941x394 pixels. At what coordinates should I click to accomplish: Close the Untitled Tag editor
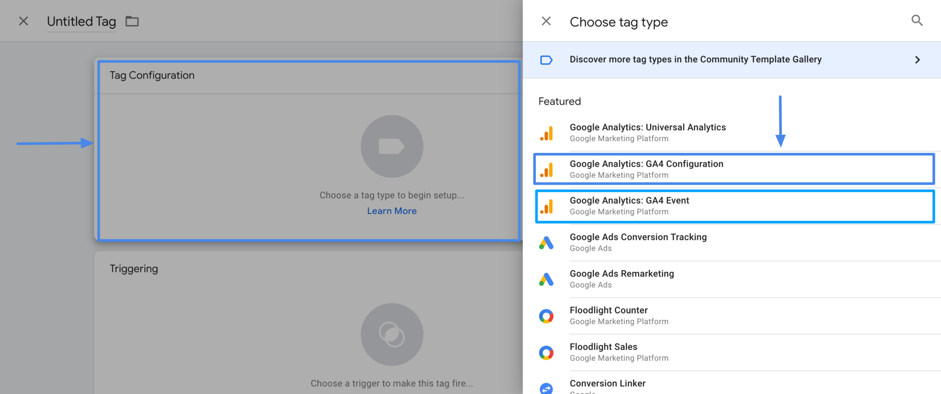click(x=24, y=21)
